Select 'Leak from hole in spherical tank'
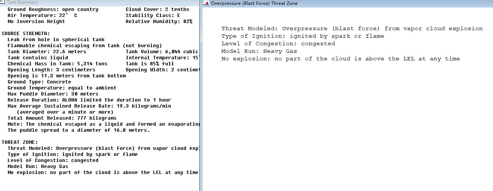 point(56,40)
